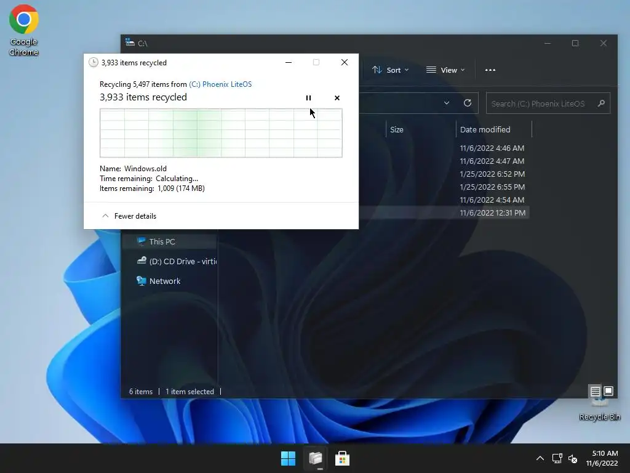630x473 pixels.
Task: Click the muted volume tray icon
Action: (573, 458)
